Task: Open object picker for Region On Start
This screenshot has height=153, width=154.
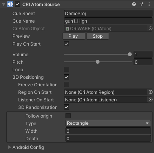Action: tap(150, 92)
